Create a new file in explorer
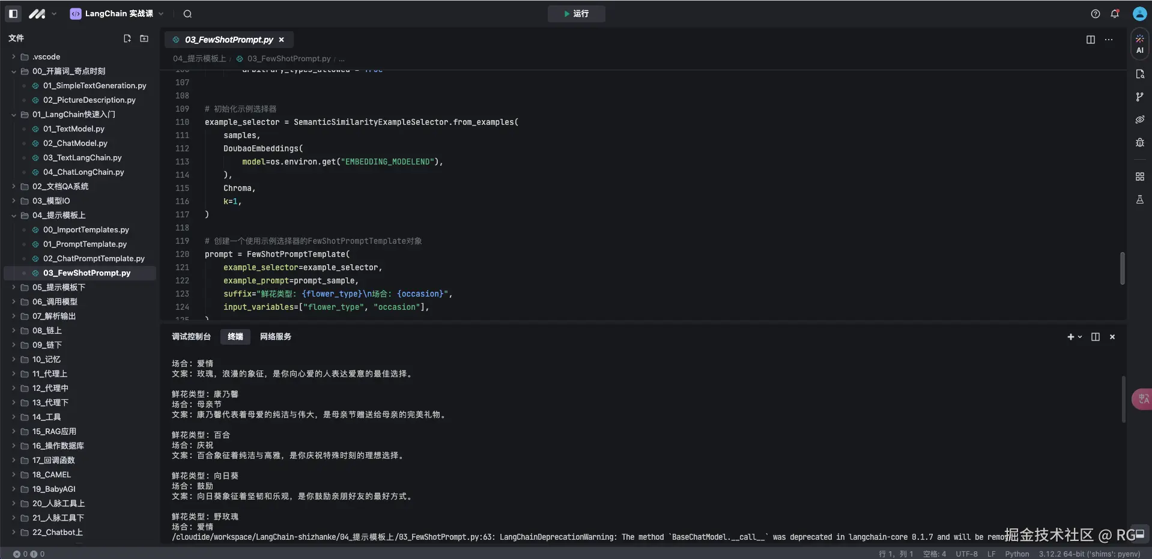Screen dimensions: 1152x559 pyautogui.click(x=127, y=38)
